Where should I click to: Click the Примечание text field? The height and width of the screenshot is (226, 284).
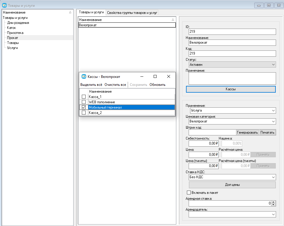pyautogui.click(x=232, y=78)
